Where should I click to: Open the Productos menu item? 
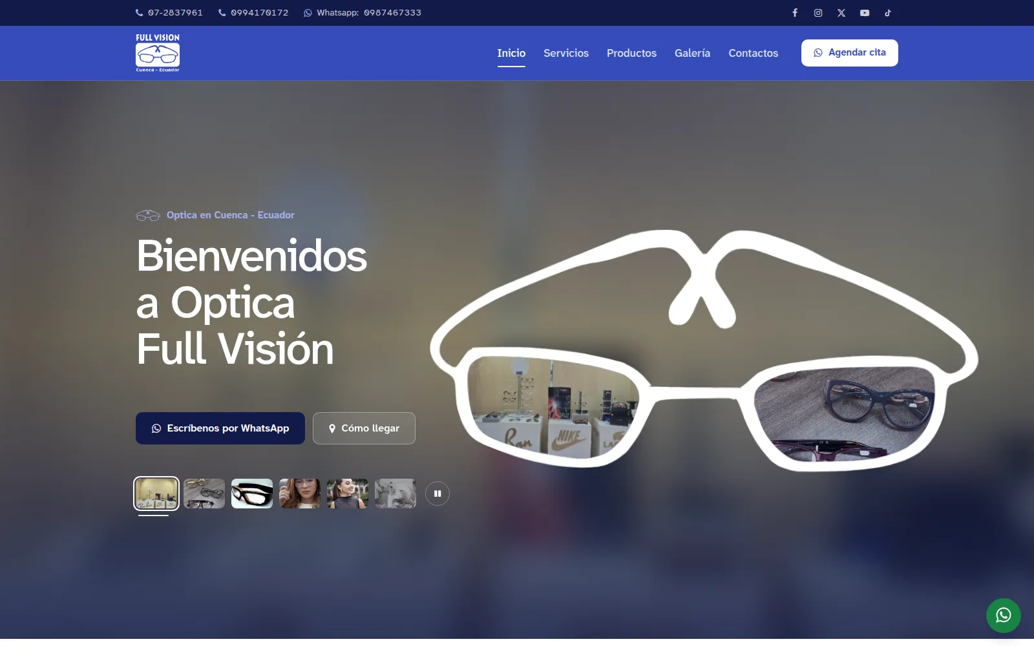pyautogui.click(x=631, y=53)
